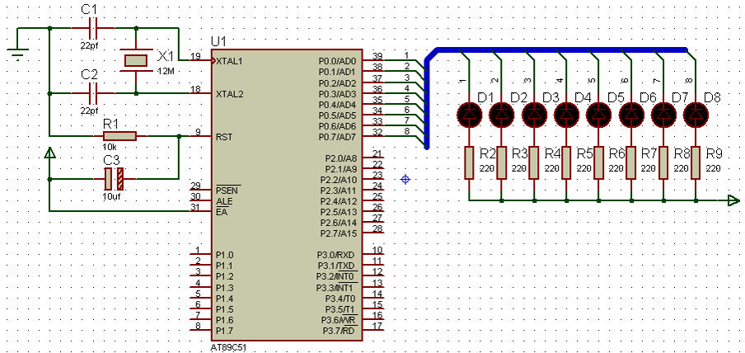Select capacitor C1 symbol
The width and height of the screenshot is (745, 353).
93,29
